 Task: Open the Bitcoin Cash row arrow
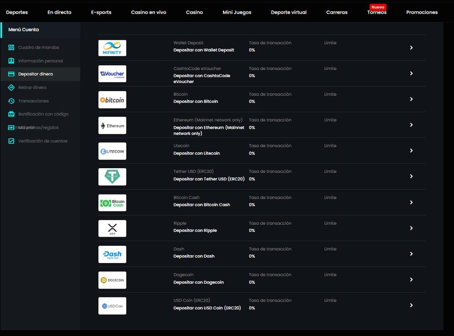411,202
